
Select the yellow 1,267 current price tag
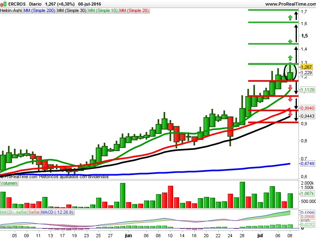(x=306, y=67)
